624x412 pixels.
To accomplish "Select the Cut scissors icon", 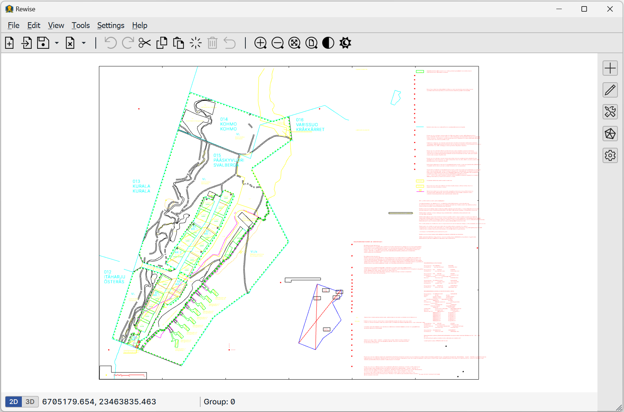I will (145, 43).
